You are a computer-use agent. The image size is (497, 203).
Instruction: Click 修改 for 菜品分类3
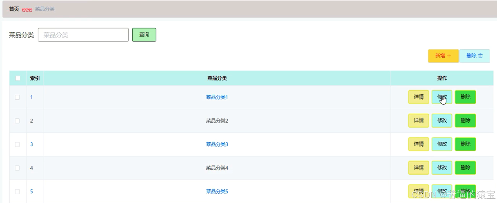click(x=442, y=144)
